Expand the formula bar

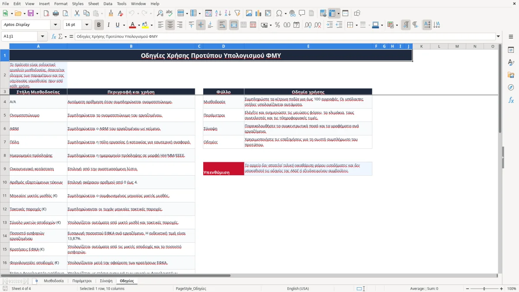tap(498, 36)
